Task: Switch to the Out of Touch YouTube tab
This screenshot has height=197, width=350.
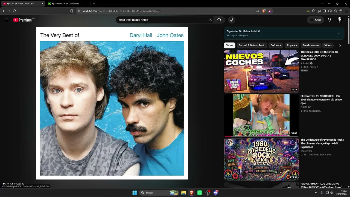Action: tap(23, 4)
